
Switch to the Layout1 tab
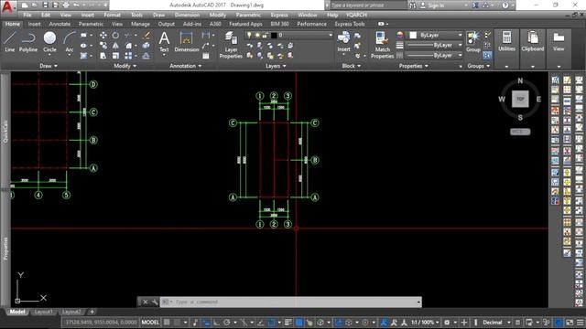(43, 312)
